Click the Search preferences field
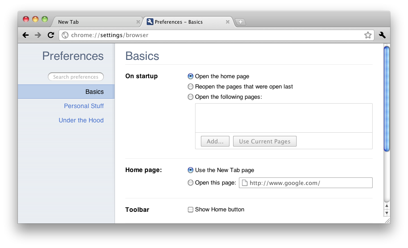This screenshot has height=248, width=408. (76, 77)
